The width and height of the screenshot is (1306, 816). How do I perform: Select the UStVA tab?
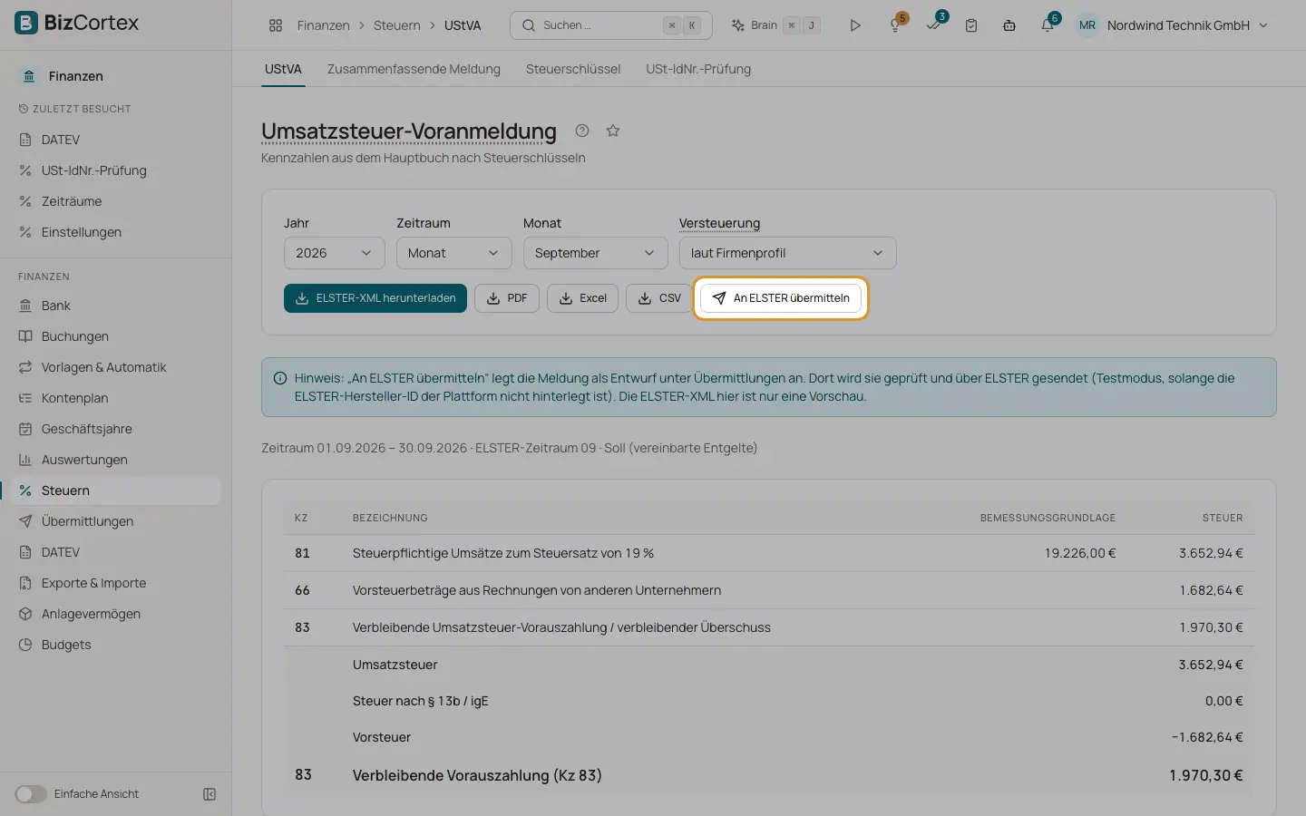(283, 69)
